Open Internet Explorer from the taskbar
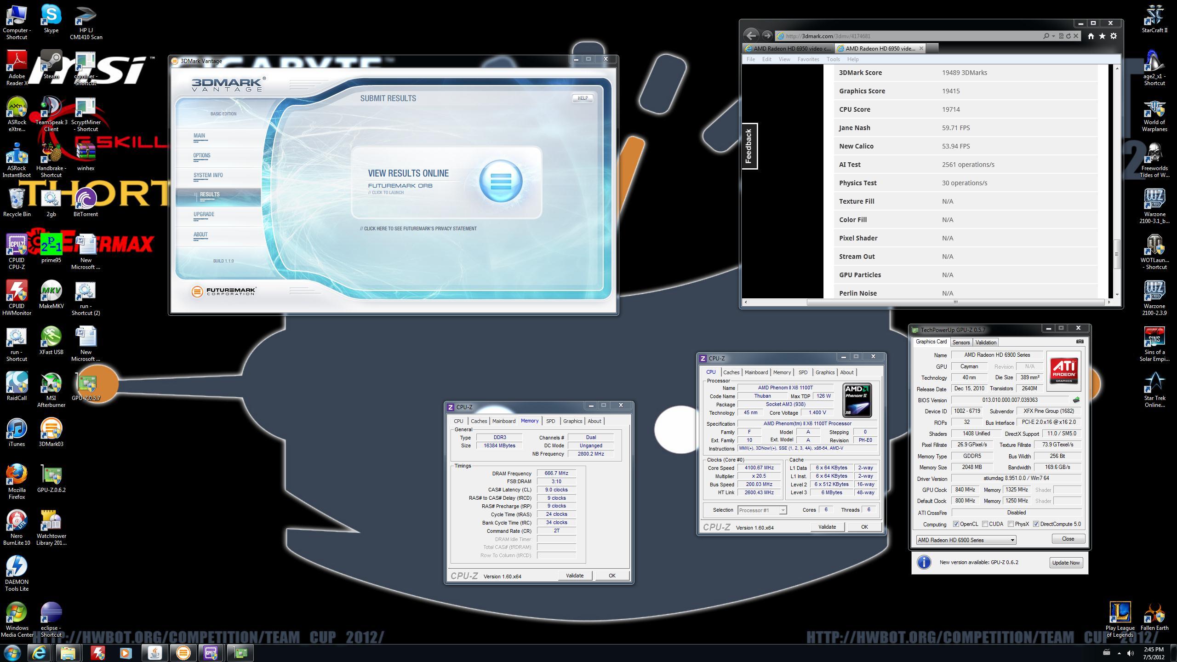The image size is (1177, 662). (x=40, y=653)
